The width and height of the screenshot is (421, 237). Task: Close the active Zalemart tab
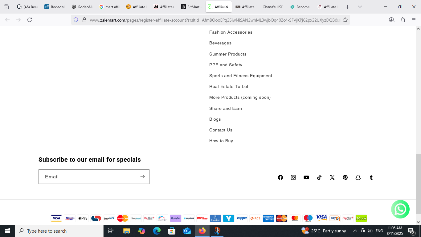point(227,7)
